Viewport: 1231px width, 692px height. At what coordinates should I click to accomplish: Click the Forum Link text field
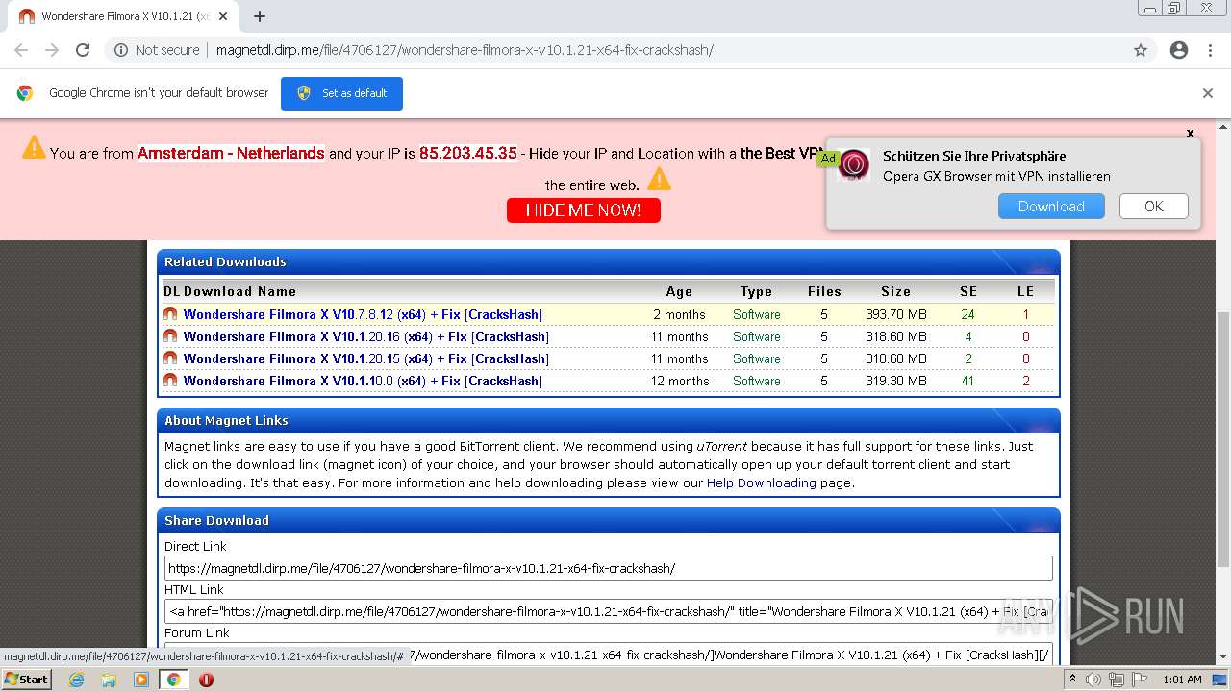(609, 655)
